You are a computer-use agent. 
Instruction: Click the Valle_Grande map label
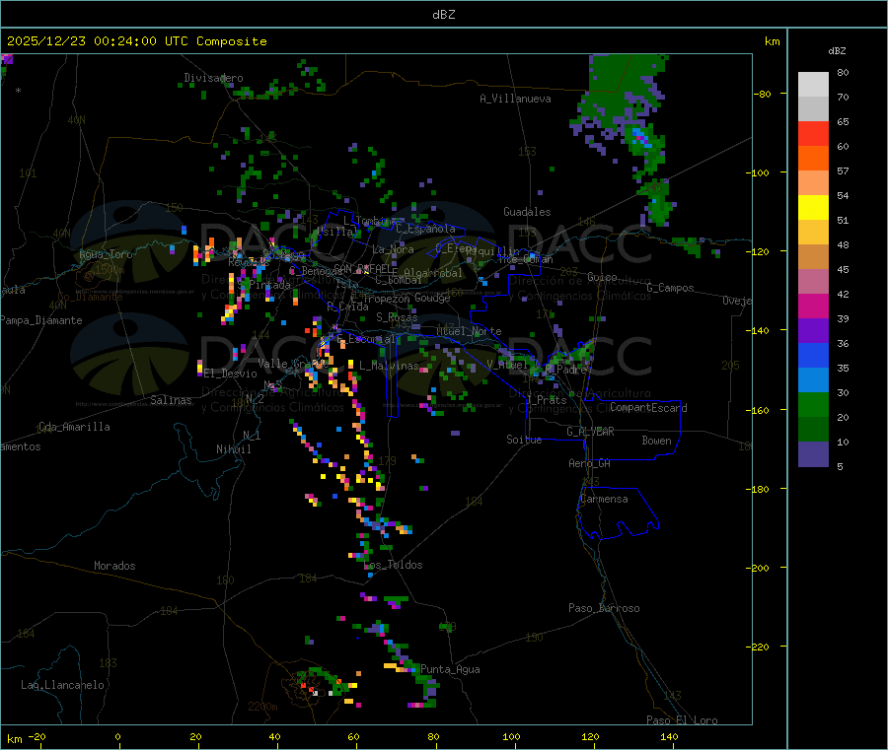[292, 363]
